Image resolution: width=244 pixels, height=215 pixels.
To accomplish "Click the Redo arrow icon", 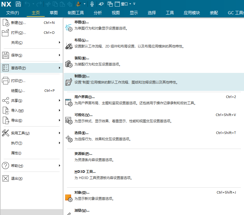I will point(39,4).
